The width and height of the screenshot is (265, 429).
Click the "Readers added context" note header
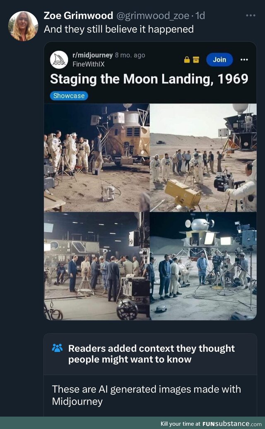151,354
